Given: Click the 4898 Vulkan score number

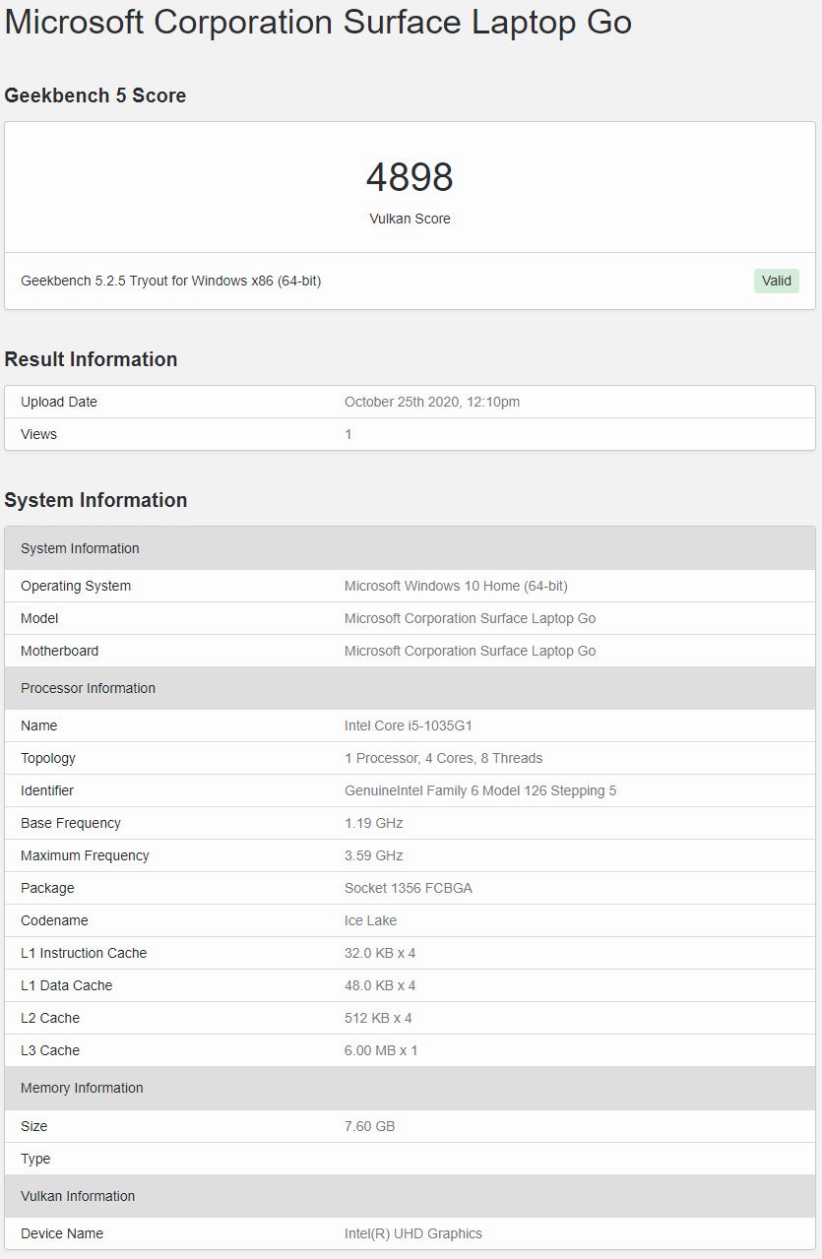Looking at the screenshot, I should click(x=410, y=177).
